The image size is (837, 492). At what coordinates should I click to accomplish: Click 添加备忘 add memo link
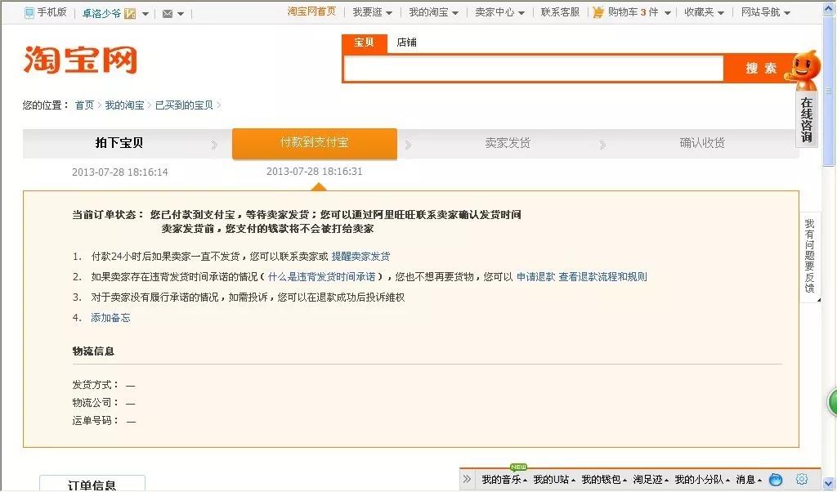coord(110,317)
